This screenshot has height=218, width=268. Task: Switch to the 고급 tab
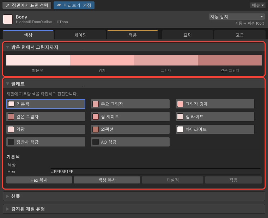(x=240, y=35)
